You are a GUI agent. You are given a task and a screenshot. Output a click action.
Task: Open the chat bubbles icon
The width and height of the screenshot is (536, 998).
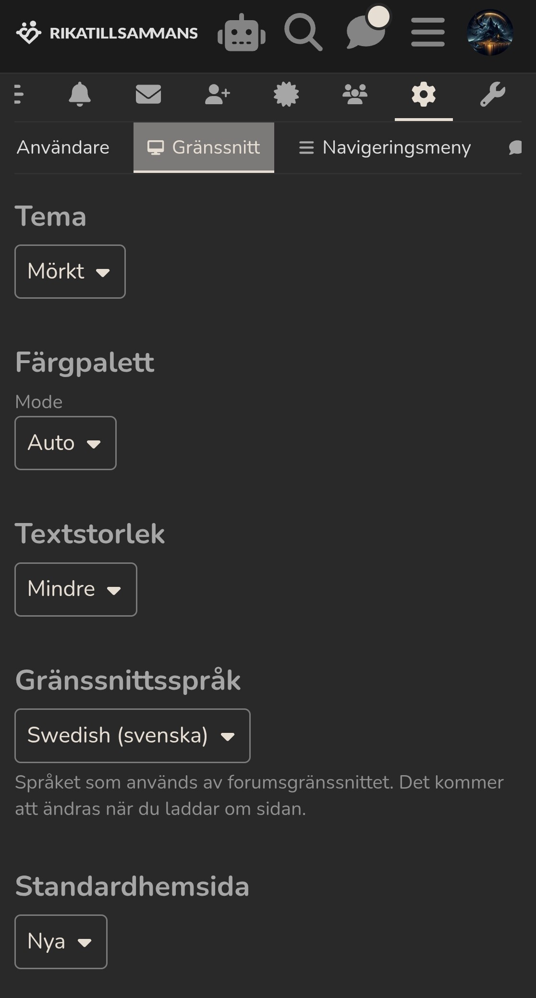pos(366,32)
